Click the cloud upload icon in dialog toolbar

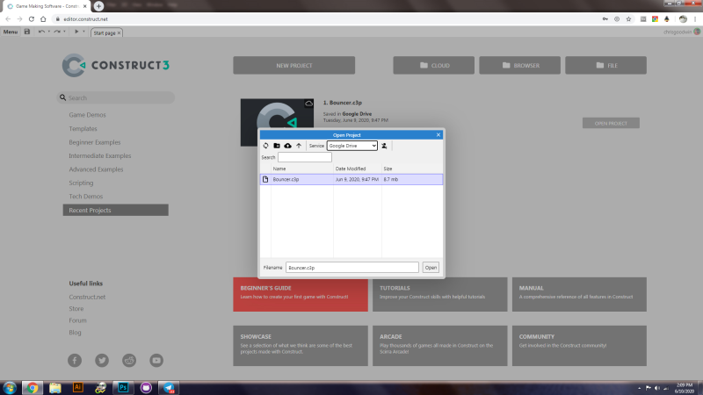[x=288, y=146]
